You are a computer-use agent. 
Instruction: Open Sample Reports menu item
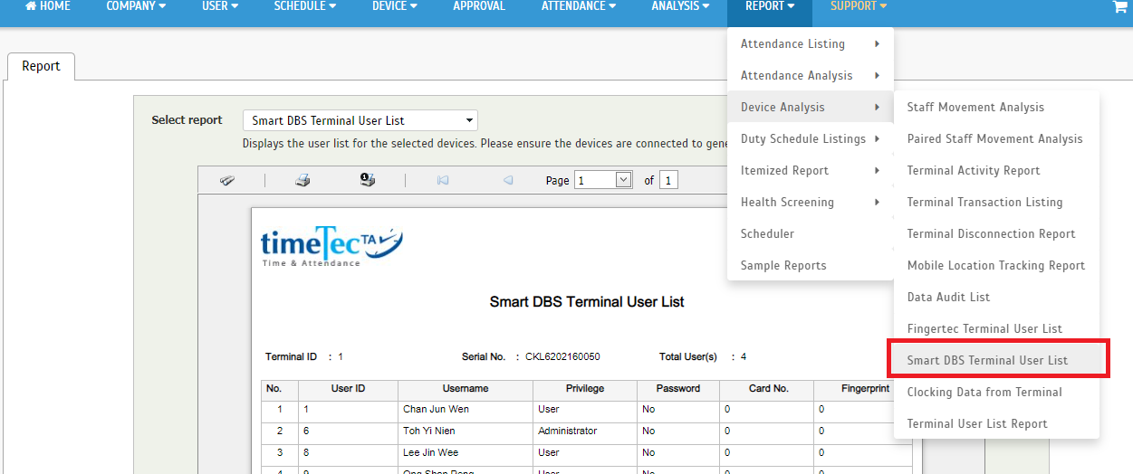pyautogui.click(x=811, y=265)
